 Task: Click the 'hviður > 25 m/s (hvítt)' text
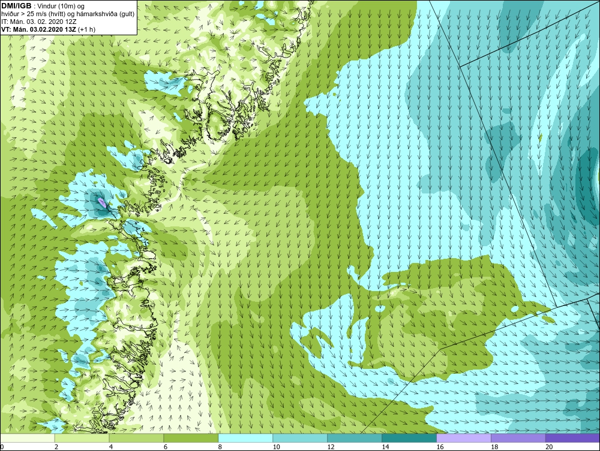32,14
